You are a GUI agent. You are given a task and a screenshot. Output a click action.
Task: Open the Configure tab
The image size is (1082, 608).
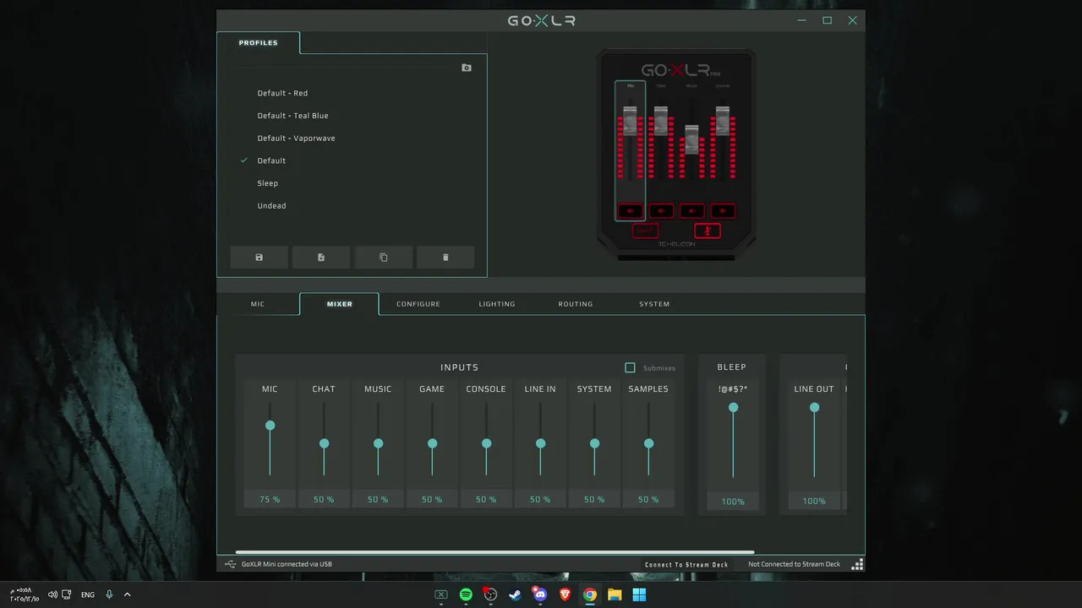click(x=418, y=304)
